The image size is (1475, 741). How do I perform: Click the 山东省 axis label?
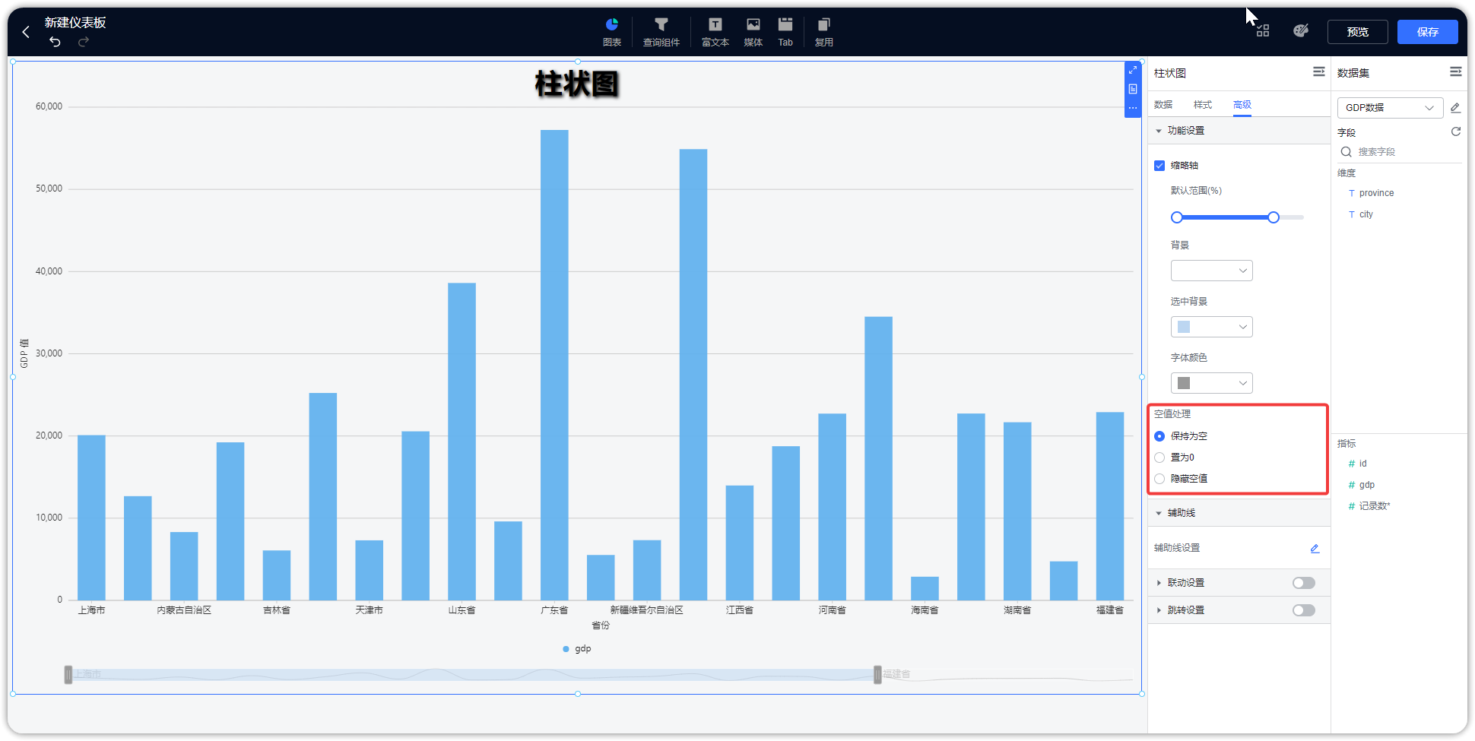tap(462, 610)
